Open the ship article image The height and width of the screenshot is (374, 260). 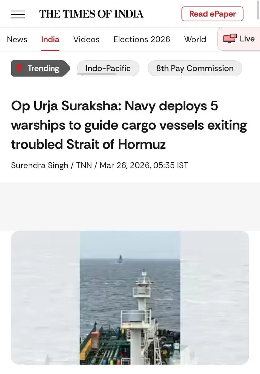(130, 298)
